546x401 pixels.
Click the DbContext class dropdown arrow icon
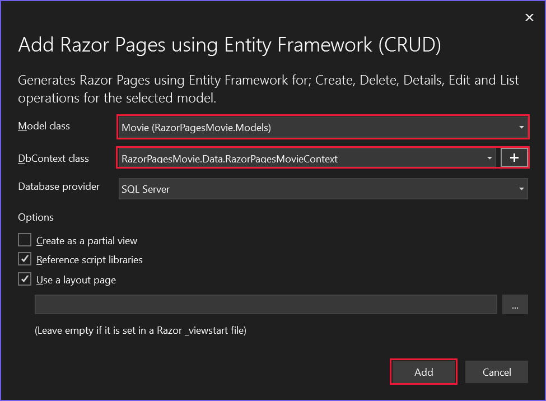[489, 158]
